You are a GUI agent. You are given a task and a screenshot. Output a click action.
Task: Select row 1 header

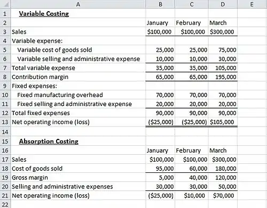[5, 13]
